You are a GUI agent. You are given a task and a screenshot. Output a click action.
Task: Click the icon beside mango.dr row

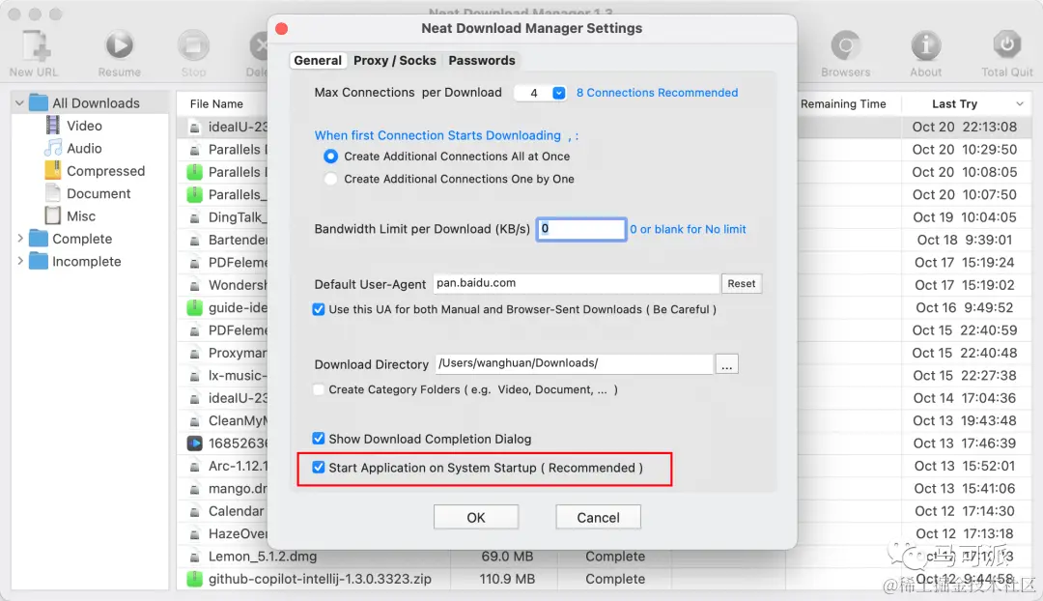195,489
